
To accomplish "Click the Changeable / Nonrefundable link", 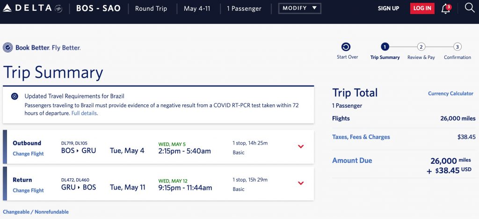I will coord(36,212).
